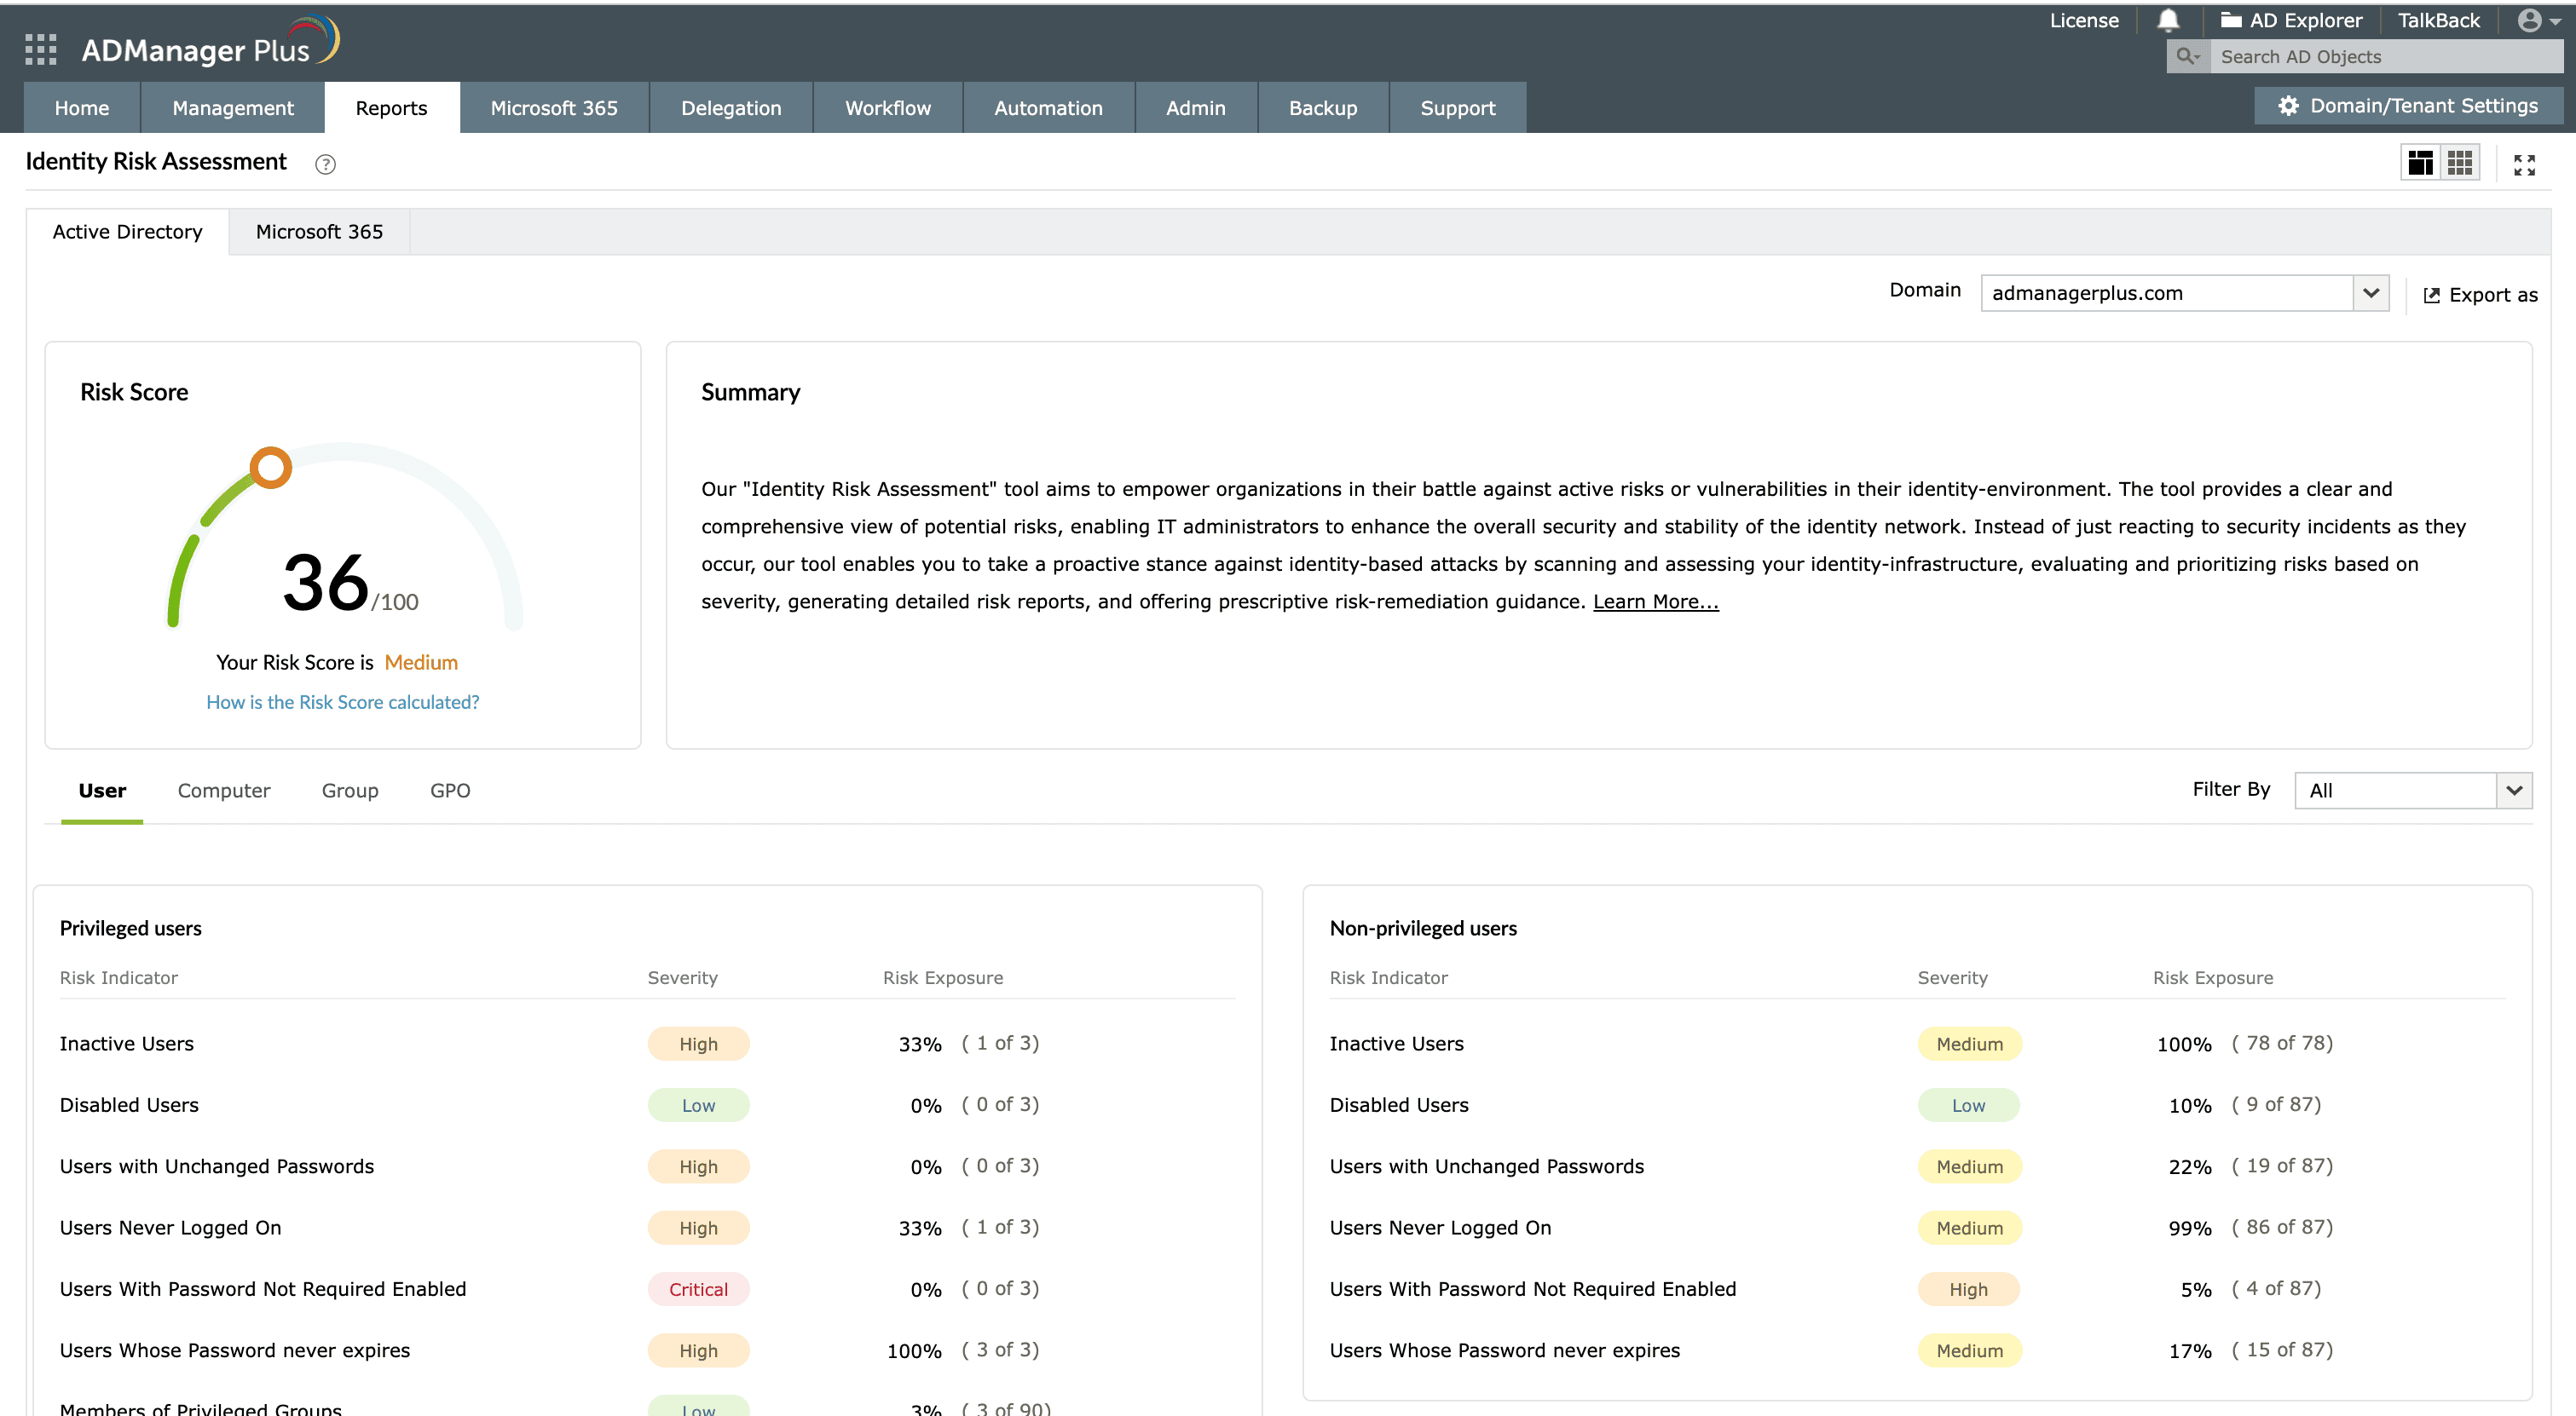
Task: Switch to the Microsoft 365 tab
Action: (x=319, y=231)
